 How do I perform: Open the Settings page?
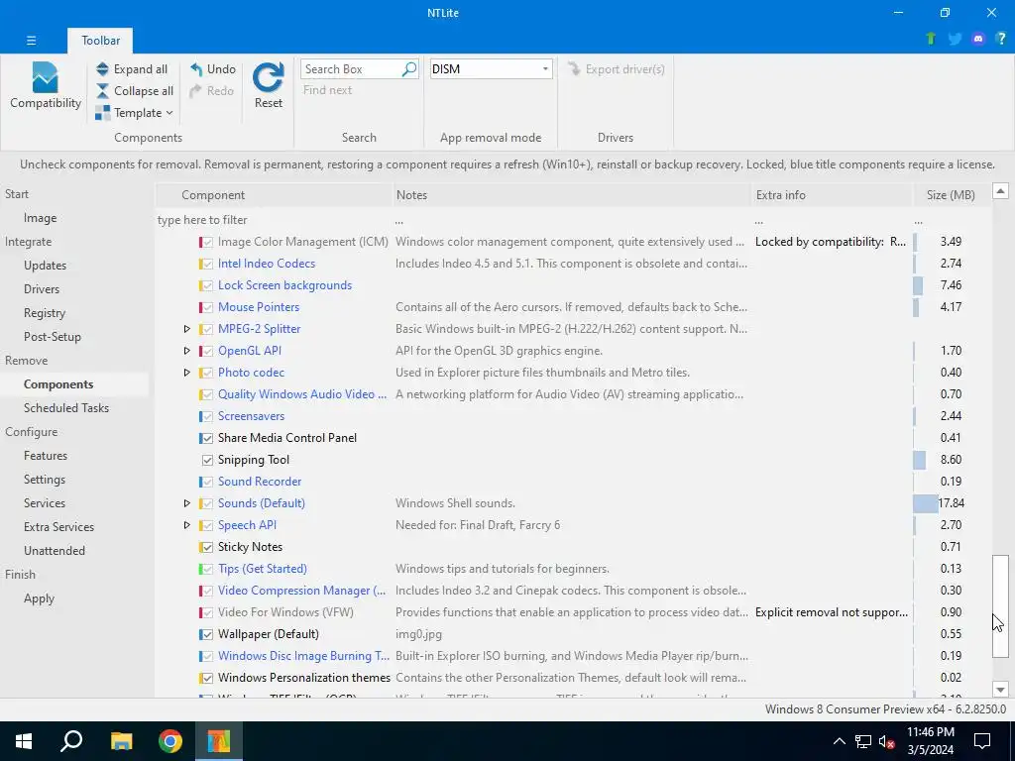(44, 480)
